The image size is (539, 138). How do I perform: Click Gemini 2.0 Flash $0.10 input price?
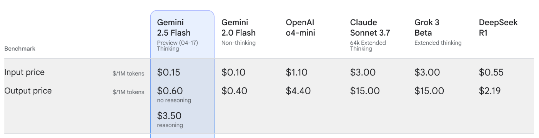tap(233, 72)
